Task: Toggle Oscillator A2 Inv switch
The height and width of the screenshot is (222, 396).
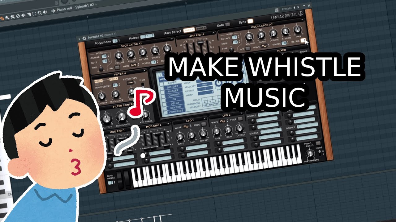Action: pos(248,48)
